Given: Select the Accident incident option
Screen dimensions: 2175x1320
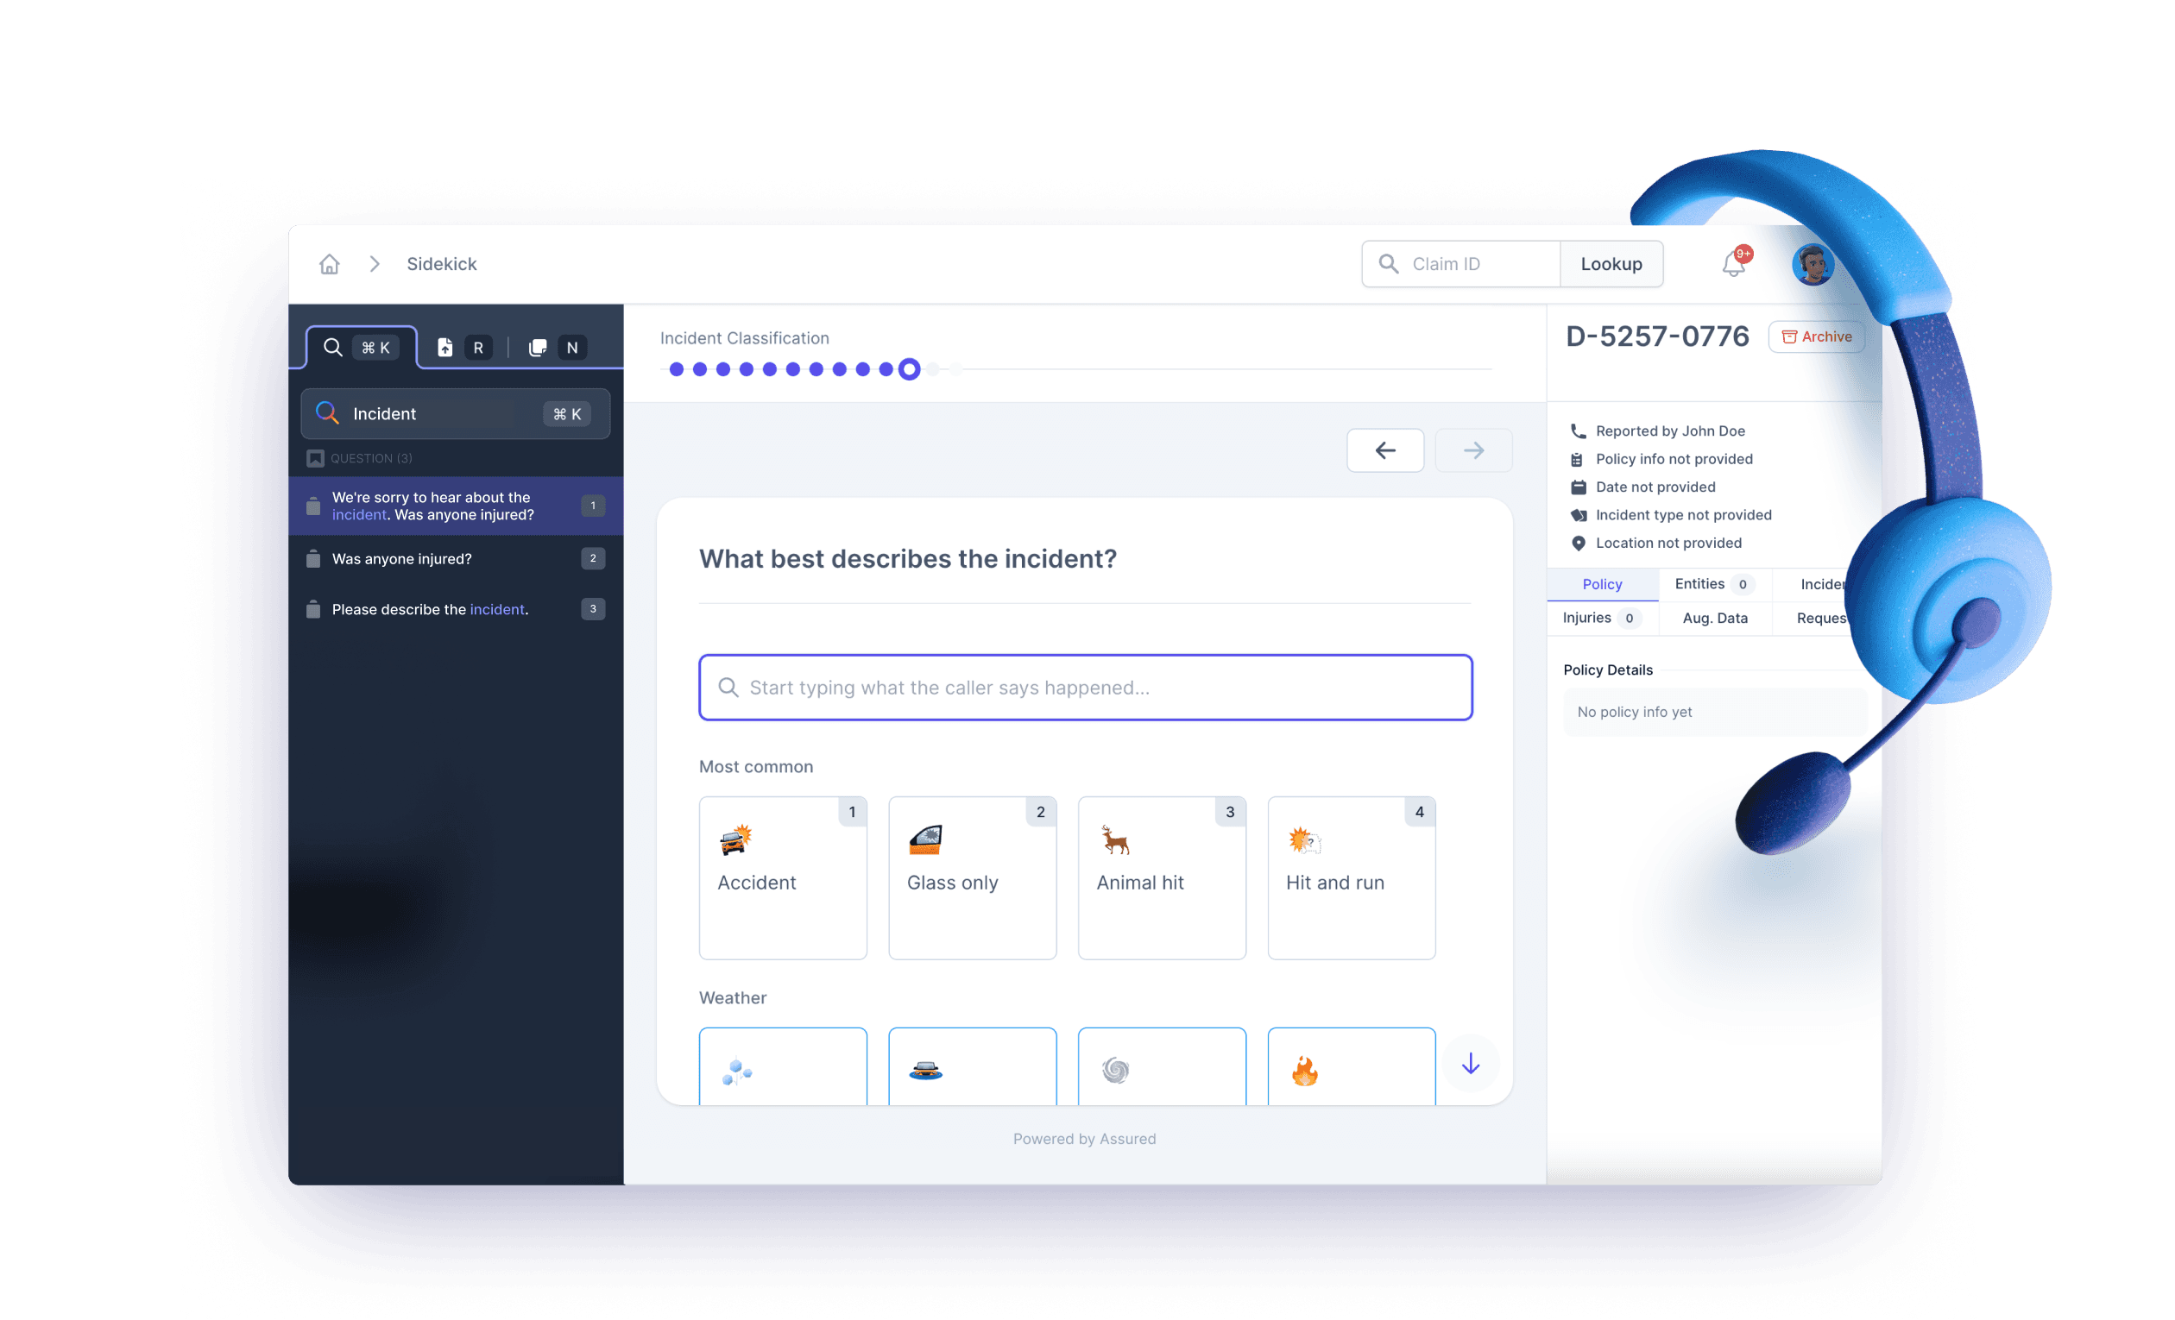Looking at the screenshot, I should (x=783, y=878).
